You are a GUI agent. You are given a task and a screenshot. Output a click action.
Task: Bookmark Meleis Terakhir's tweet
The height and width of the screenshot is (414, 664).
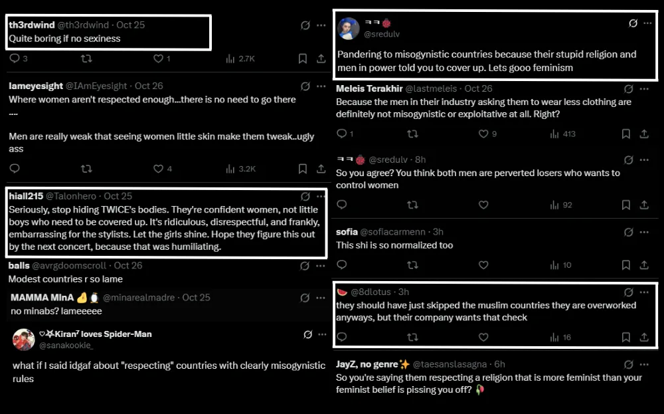[625, 134]
